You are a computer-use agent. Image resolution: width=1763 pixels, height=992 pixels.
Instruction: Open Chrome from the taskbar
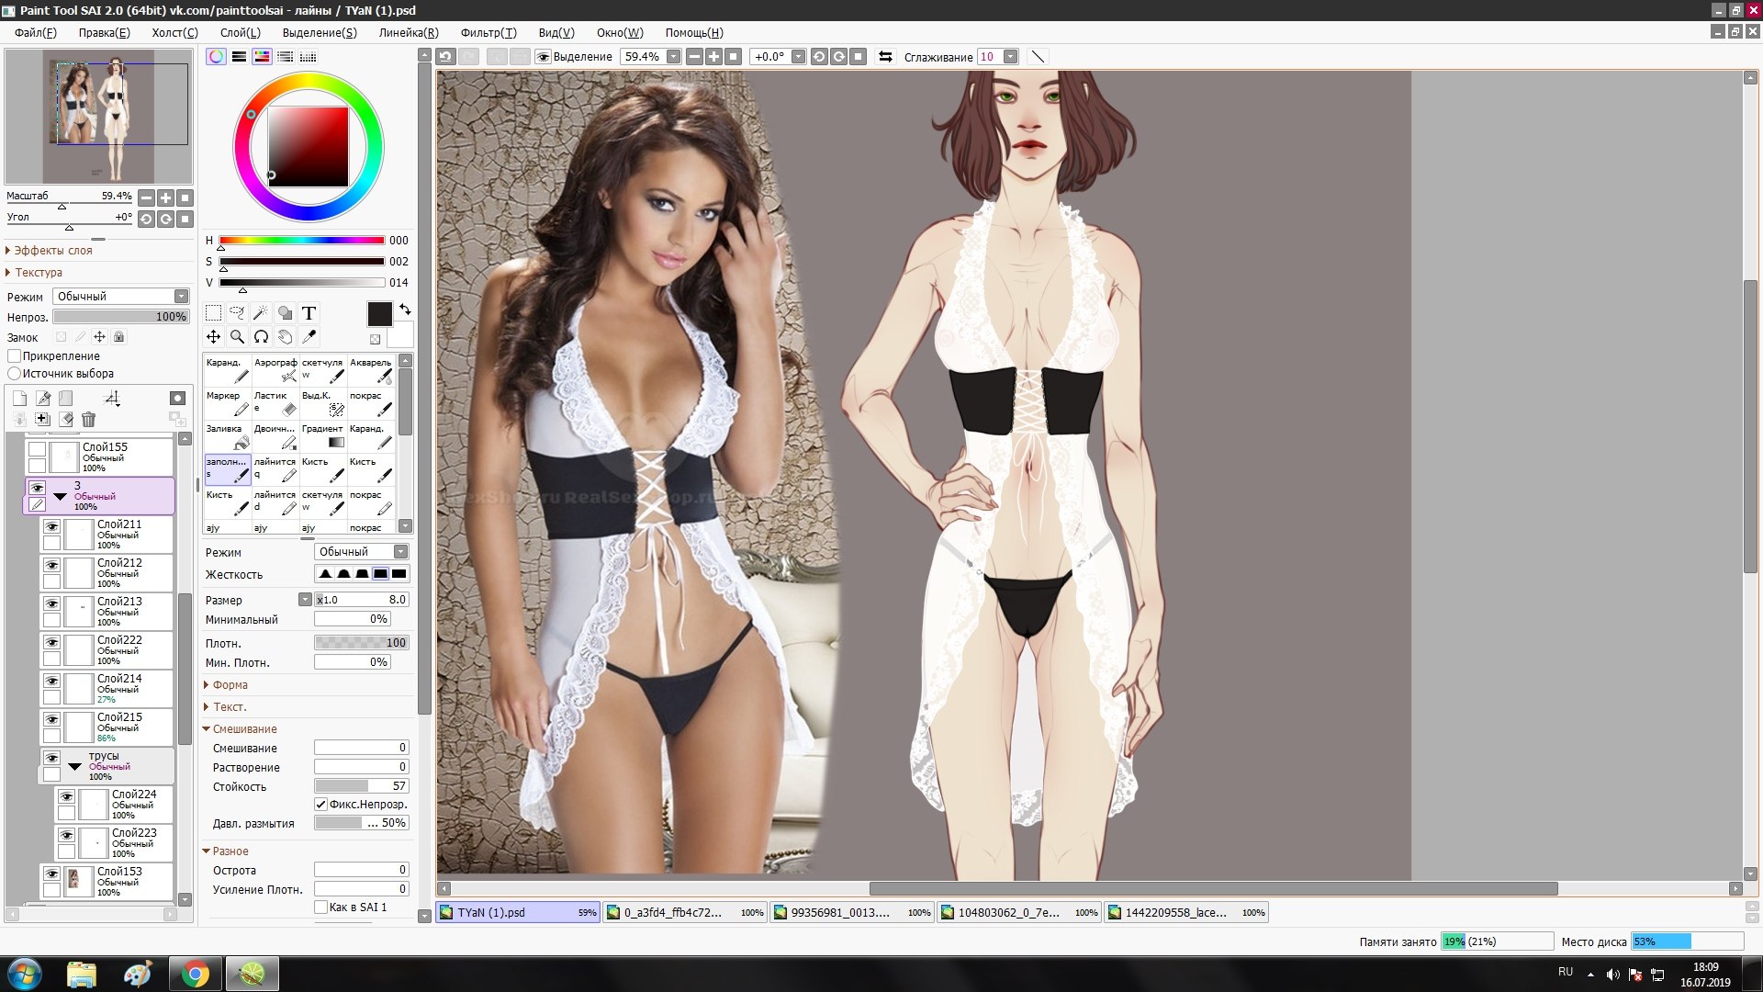coord(195,974)
